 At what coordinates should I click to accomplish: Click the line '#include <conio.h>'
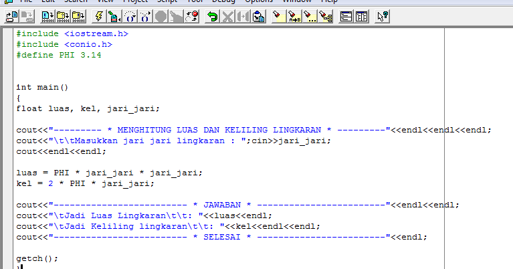(64, 45)
